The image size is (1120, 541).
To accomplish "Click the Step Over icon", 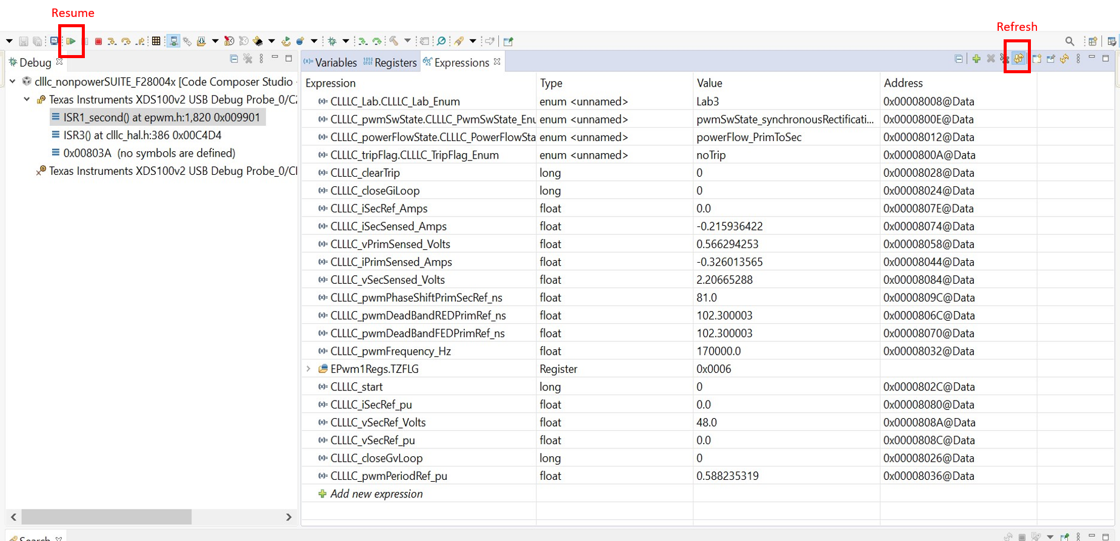I will click(x=126, y=41).
